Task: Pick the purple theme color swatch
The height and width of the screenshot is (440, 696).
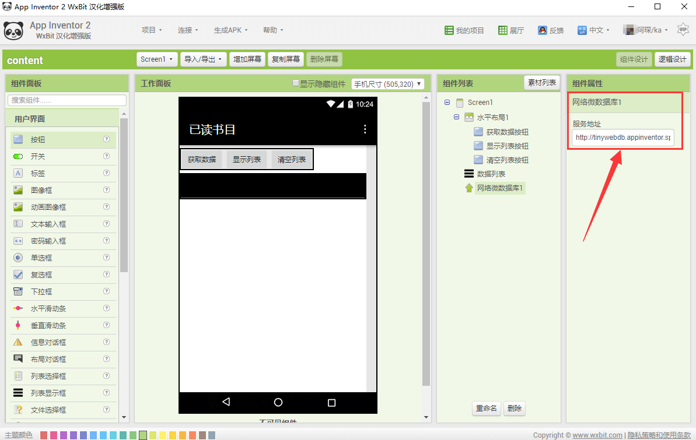Action: pyautogui.click(x=64, y=435)
